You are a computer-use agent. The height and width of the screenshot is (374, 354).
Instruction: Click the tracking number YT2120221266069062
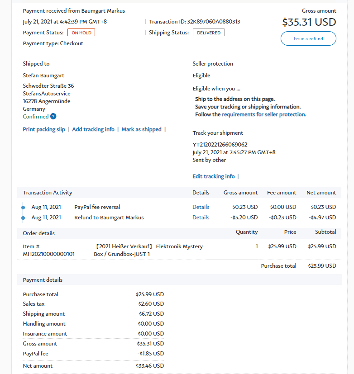(220, 145)
